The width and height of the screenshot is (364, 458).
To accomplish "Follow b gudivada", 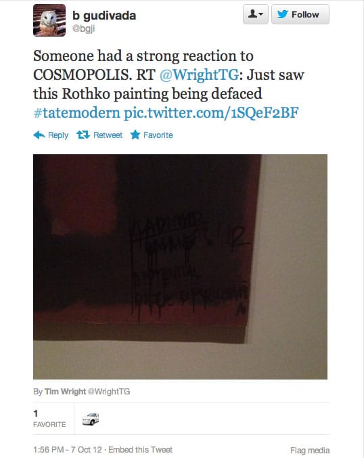I will (x=300, y=14).
